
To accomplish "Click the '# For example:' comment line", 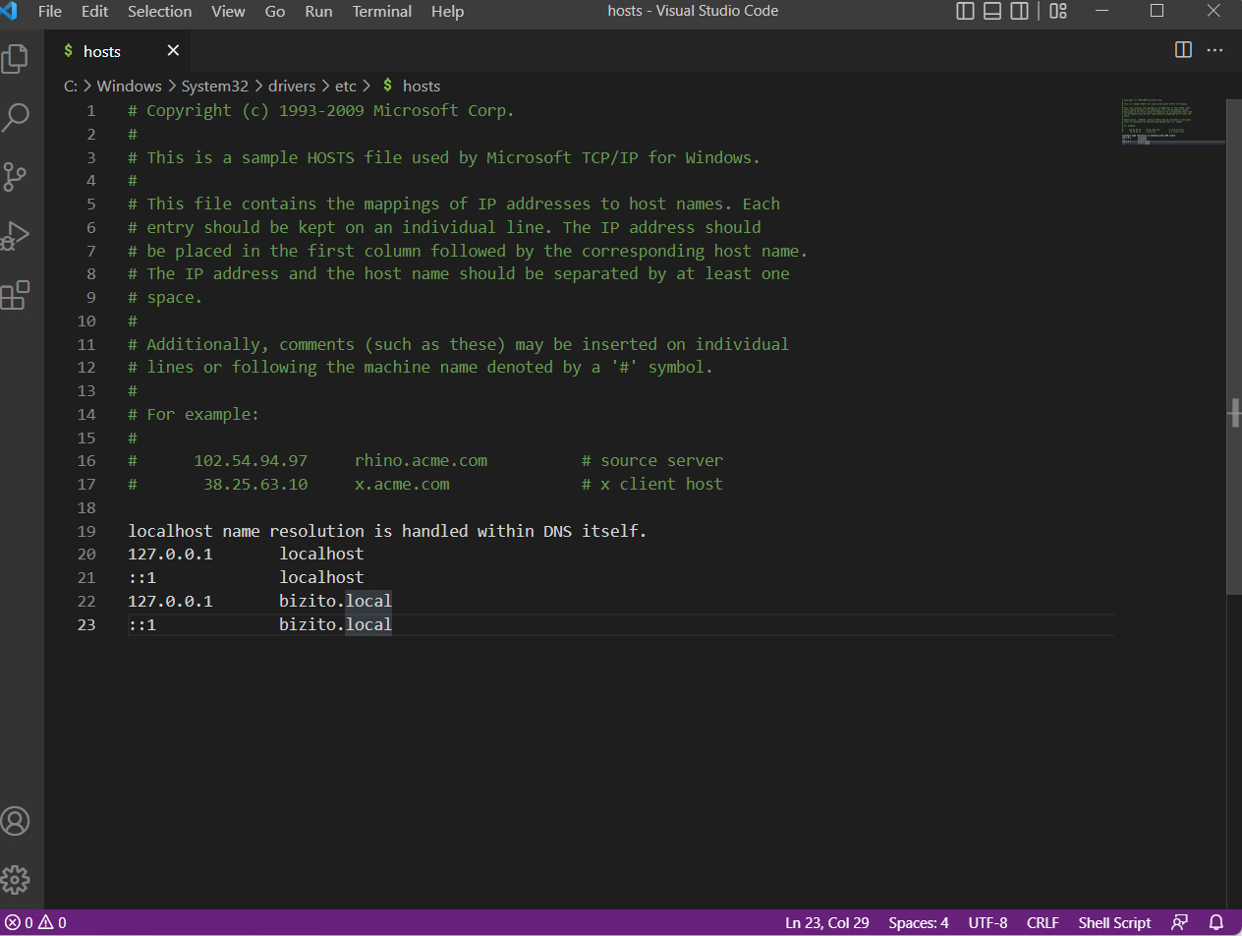I will click(194, 414).
